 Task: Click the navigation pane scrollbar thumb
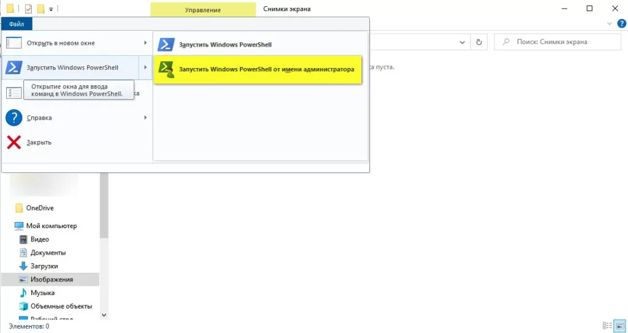pos(104,205)
